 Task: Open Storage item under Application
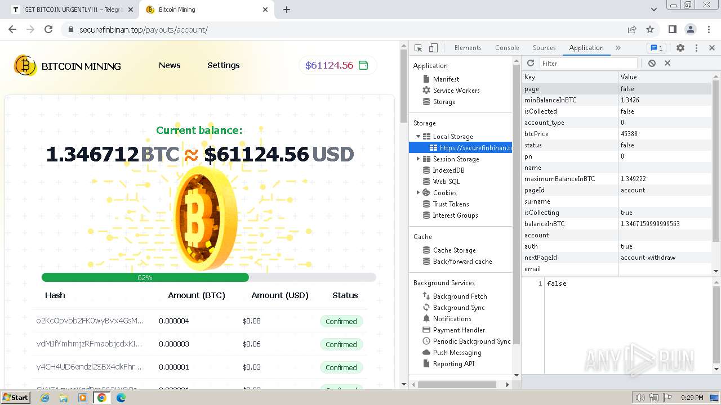point(444,102)
